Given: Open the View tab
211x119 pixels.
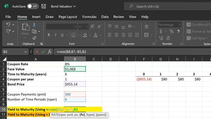Looking at the screenshot, I should coord(133,17).
